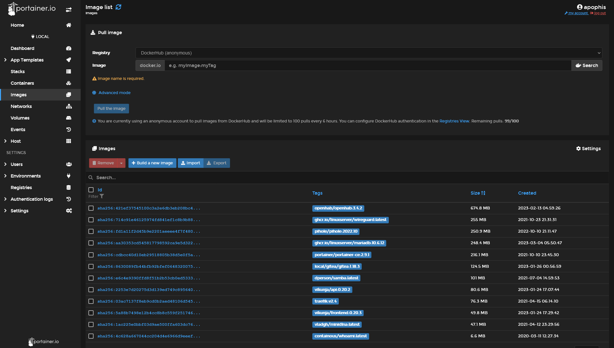Screen dimensions: 614x348
Task: Click the Export button
Action: (216, 163)
